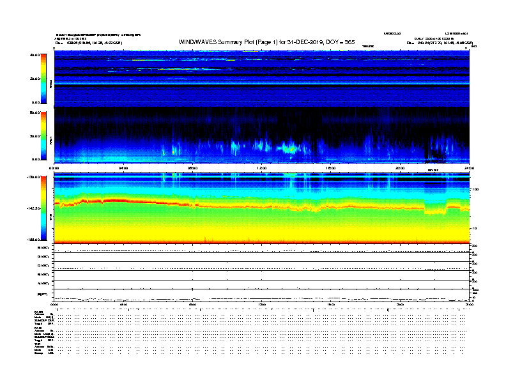Click the WIND/WAVES Summary Plot title
506x391 pixels.
pos(266,42)
